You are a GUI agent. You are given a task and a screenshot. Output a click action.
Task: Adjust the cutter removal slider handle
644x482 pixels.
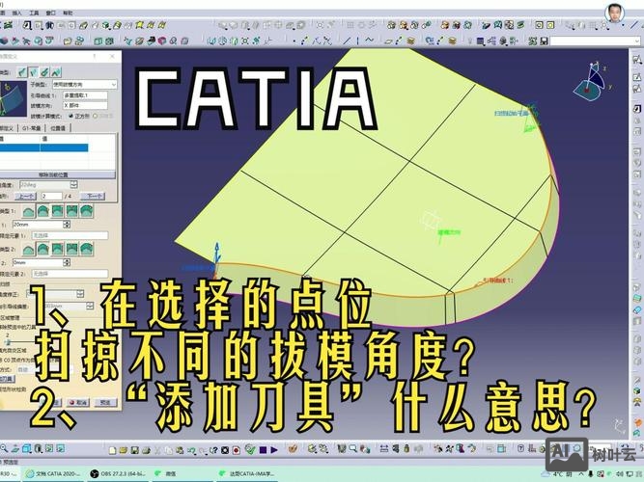click(x=8, y=342)
